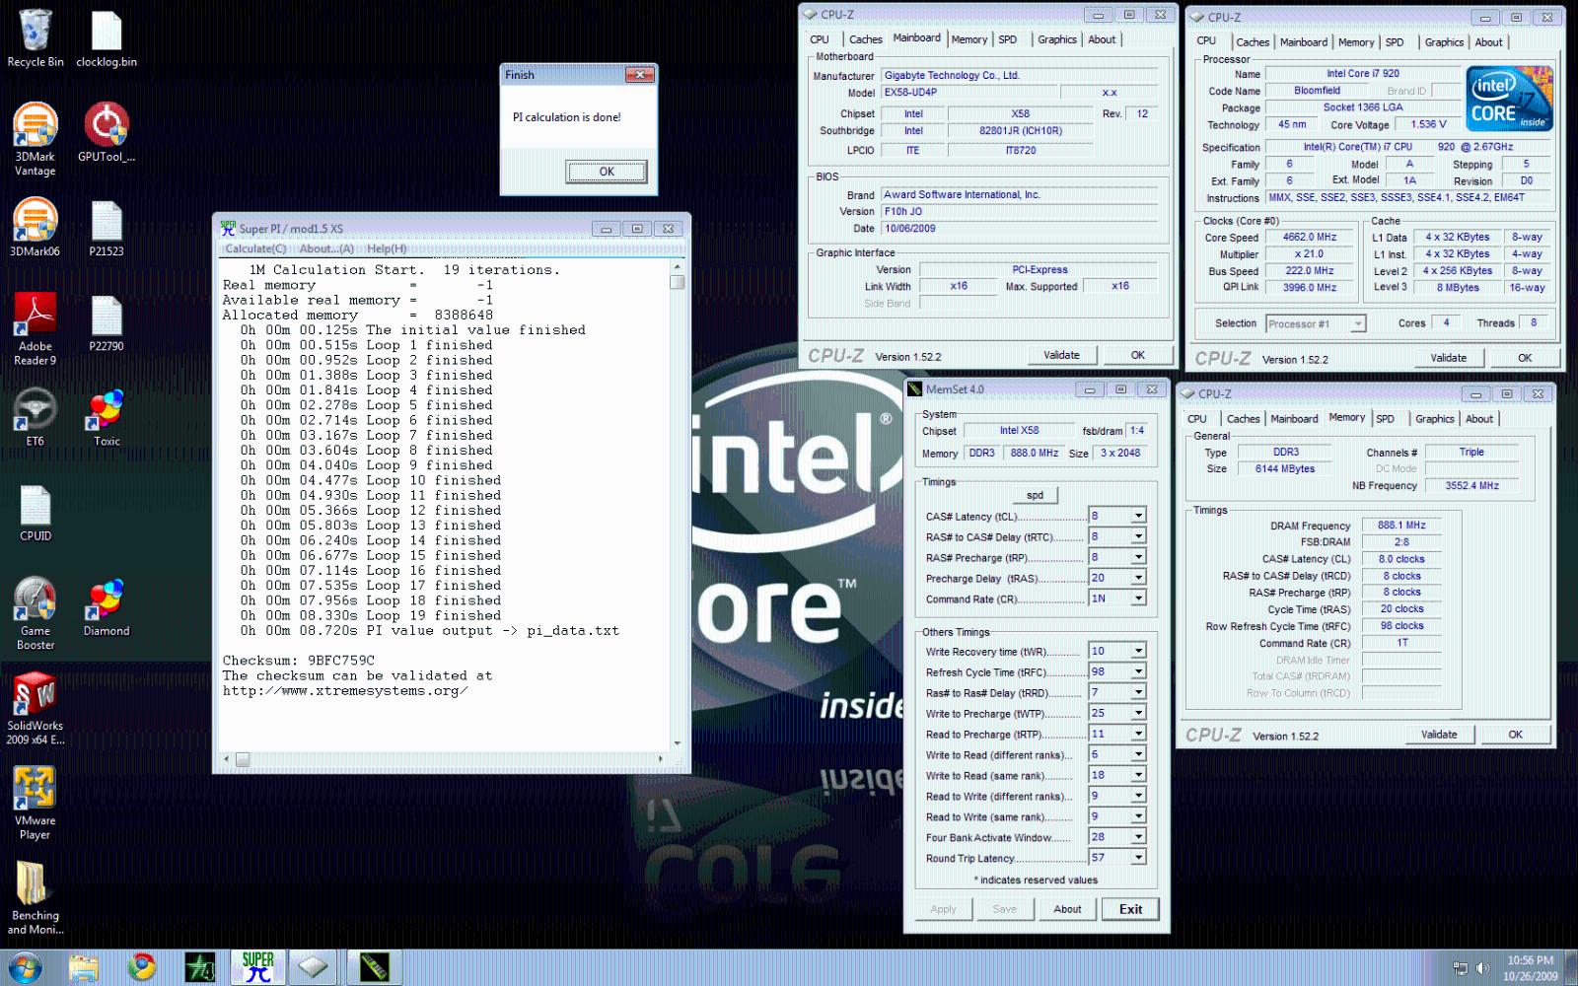The image size is (1578, 986).
Task: Click the Checksum 9BFC759C text line
Action: point(299,661)
